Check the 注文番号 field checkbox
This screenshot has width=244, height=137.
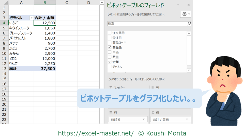(x=110, y=33)
